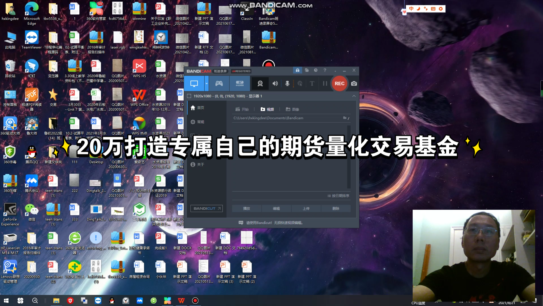The image size is (543, 306).
Task: Click the output path C:\Users\hxkingdee\Documents\Bandicam
Action: [x=268, y=118]
